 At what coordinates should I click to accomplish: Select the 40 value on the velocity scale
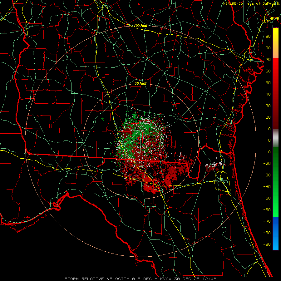tap(268, 94)
